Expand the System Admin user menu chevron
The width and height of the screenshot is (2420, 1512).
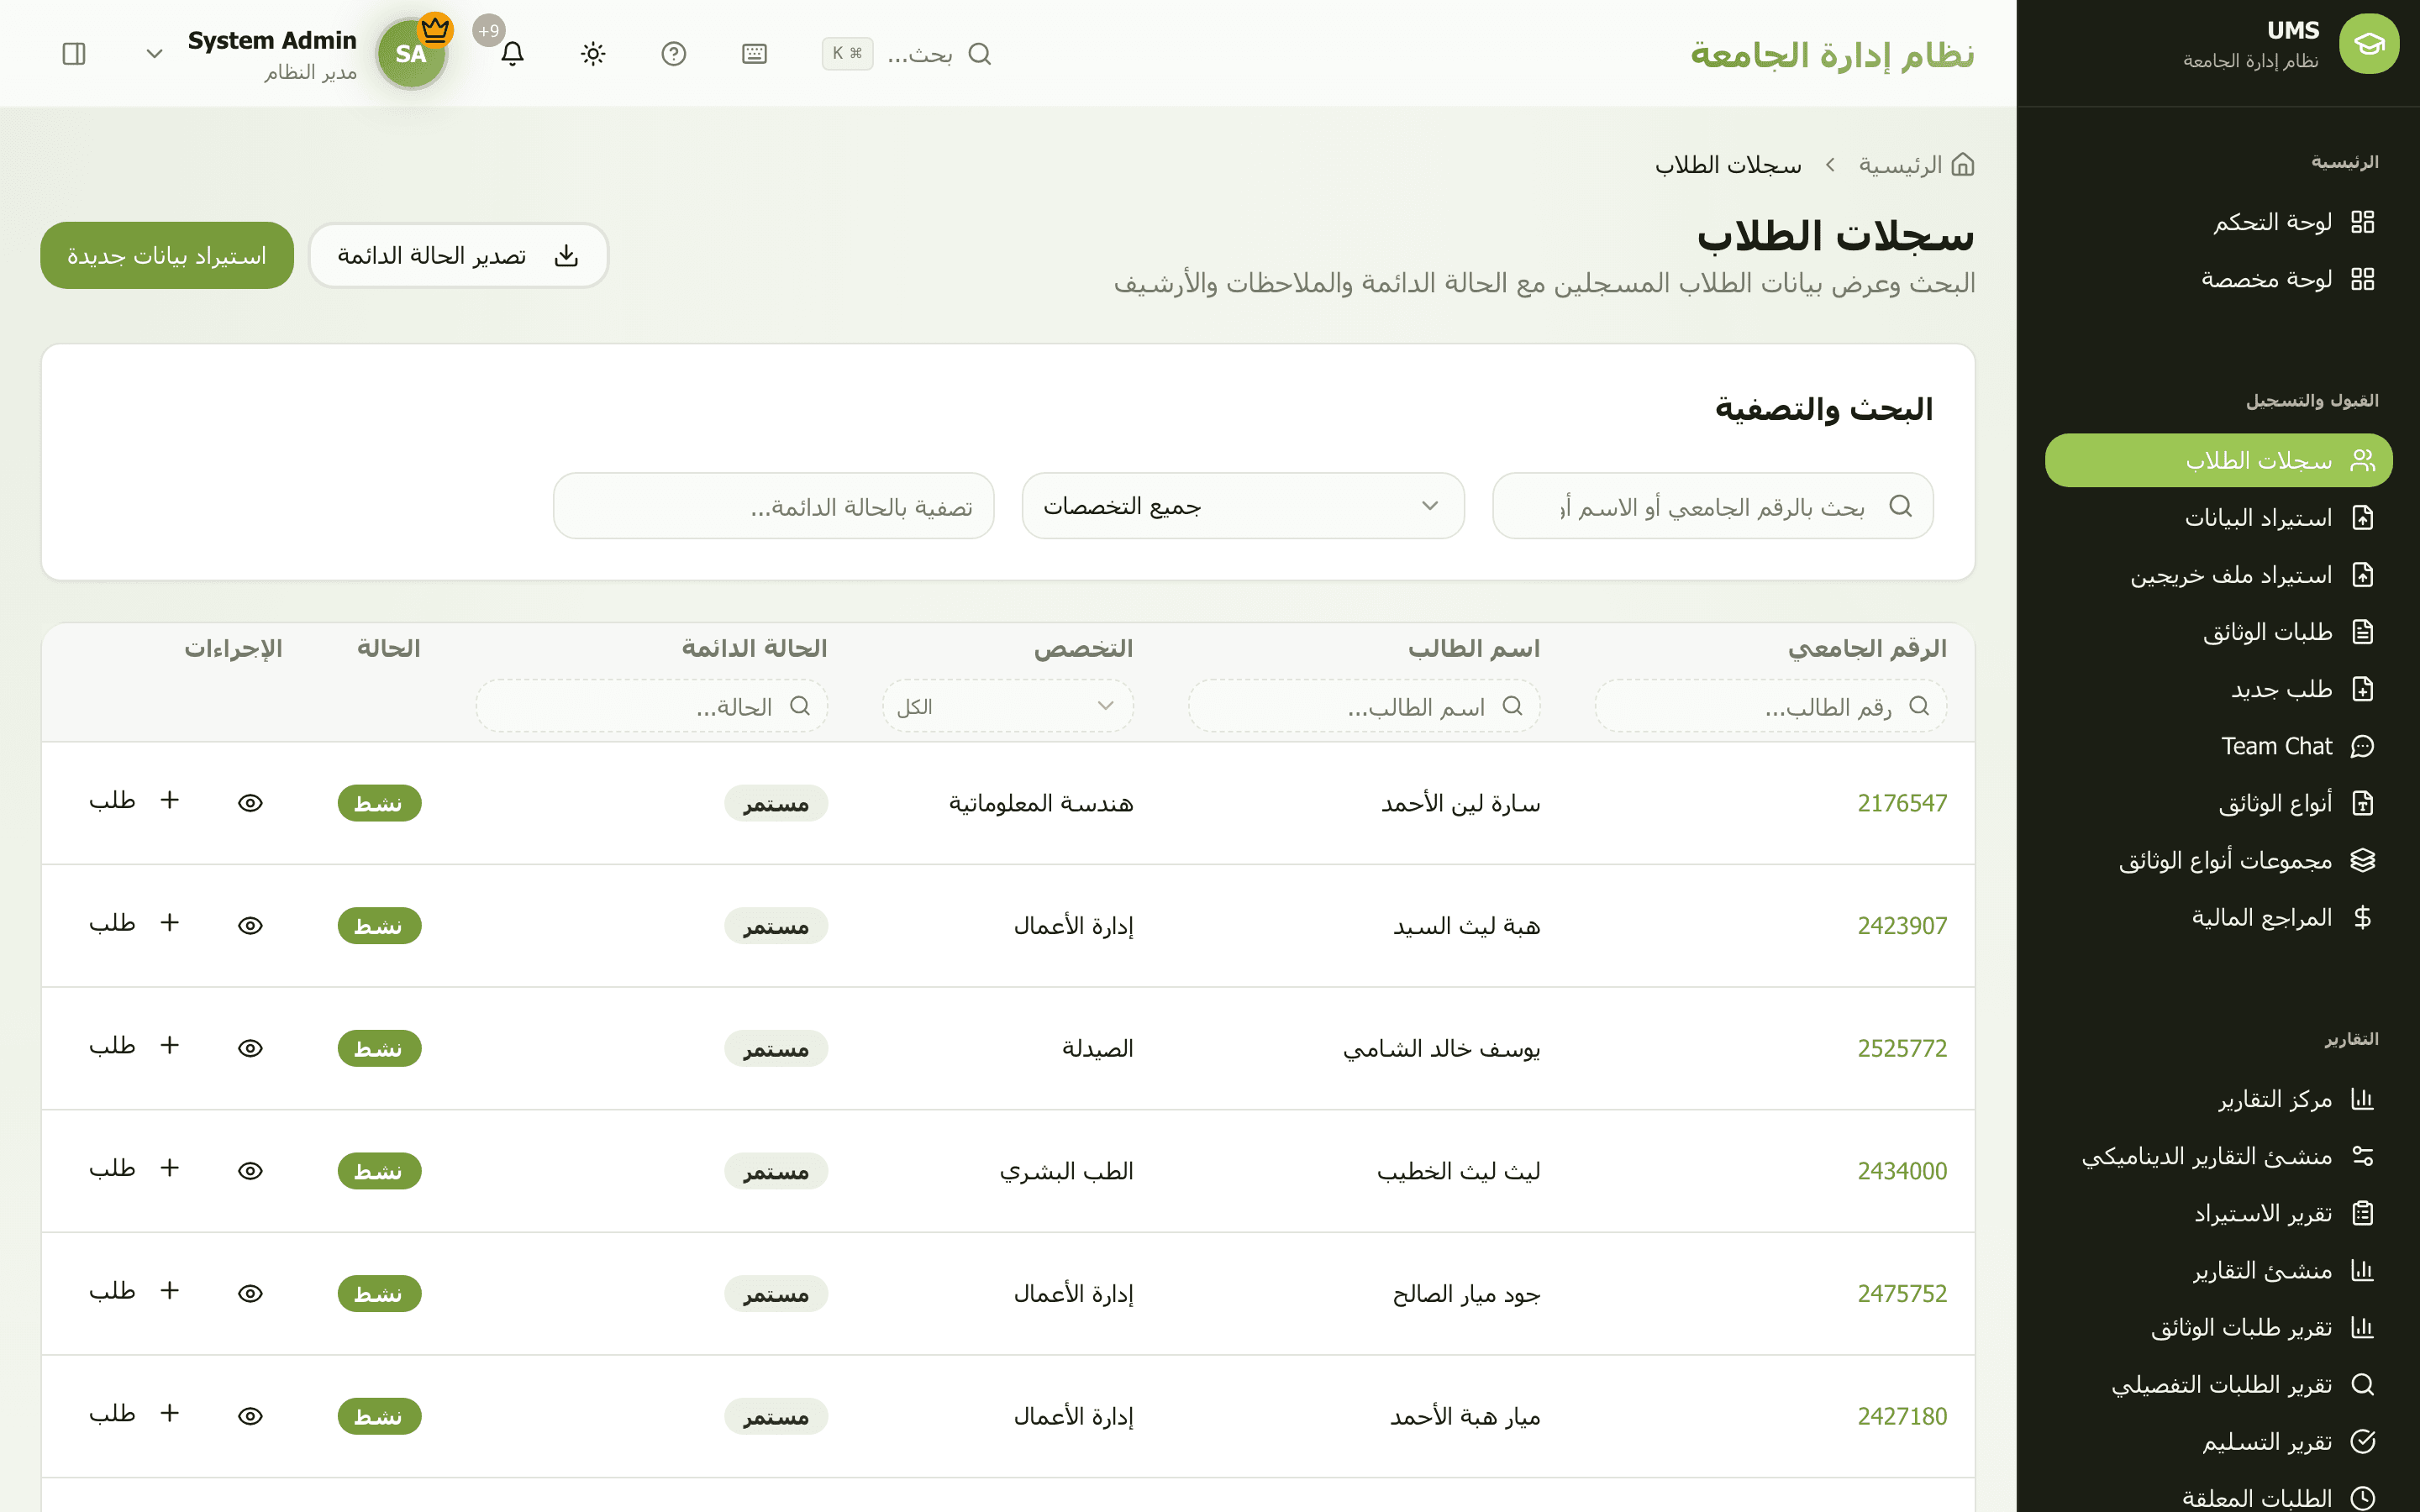click(154, 54)
